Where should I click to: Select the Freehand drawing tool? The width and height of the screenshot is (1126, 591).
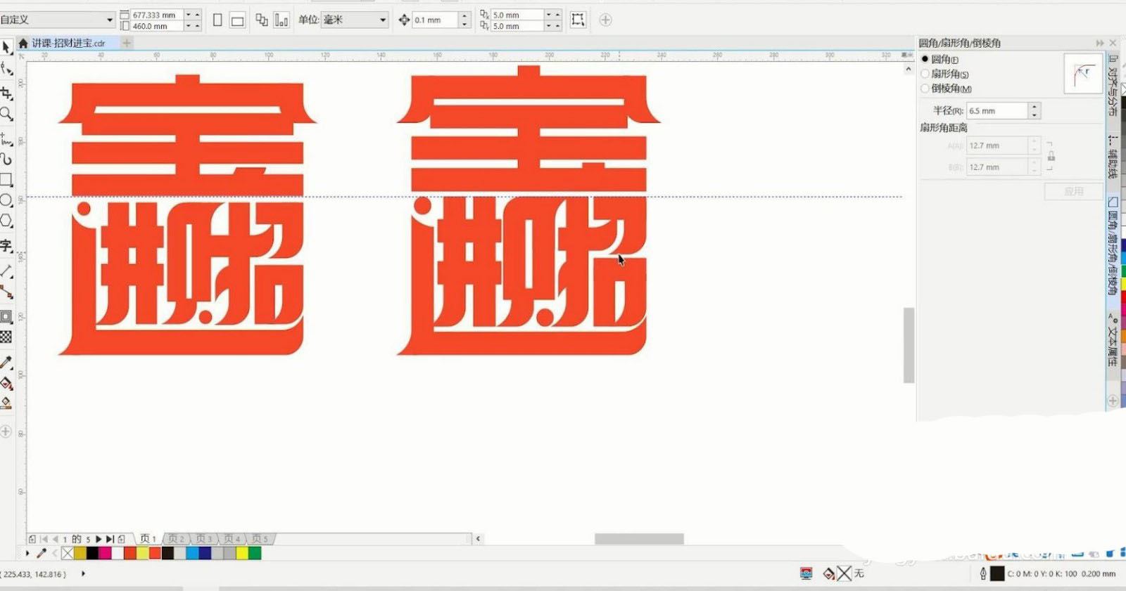[6, 139]
